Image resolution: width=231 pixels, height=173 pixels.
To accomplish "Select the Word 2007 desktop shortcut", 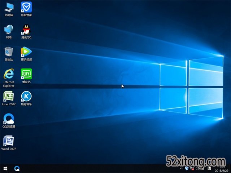I will [9, 143].
